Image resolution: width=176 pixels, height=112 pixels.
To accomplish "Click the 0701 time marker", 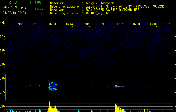I will pos(19,24).
